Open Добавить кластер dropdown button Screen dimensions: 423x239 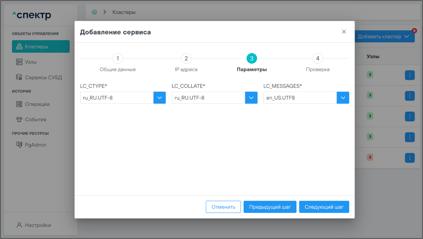click(x=383, y=36)
